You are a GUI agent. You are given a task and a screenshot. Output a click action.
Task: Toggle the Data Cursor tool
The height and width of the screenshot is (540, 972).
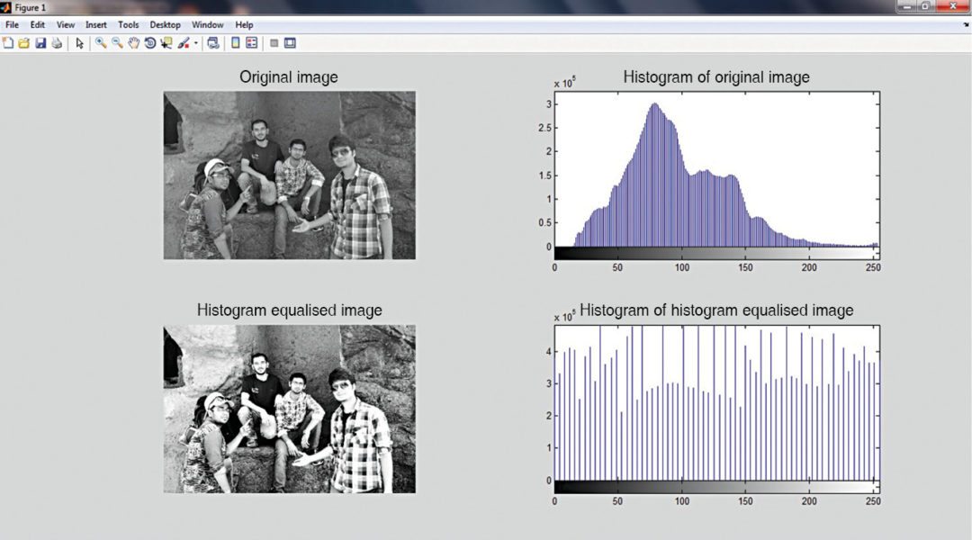pyautogui.click(x=166, y=42)
